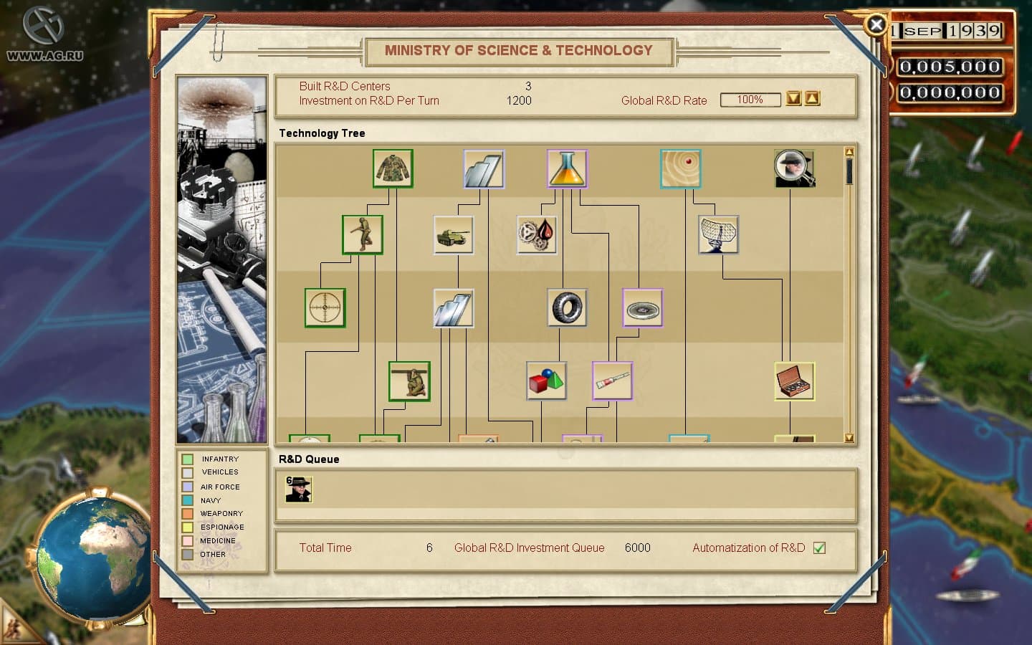The width and height of the screenshot is (1032, 645).
Task: Select the armor plates technology icon
Action: click(484, 168)
